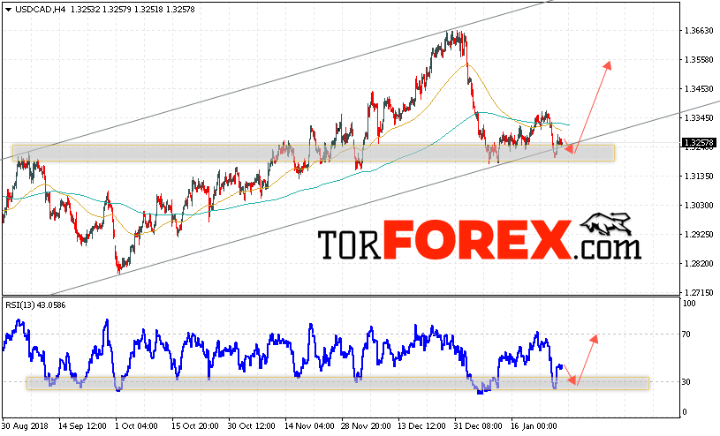
Task: Click the RSI scale label 0
Action: click(685, 412)
